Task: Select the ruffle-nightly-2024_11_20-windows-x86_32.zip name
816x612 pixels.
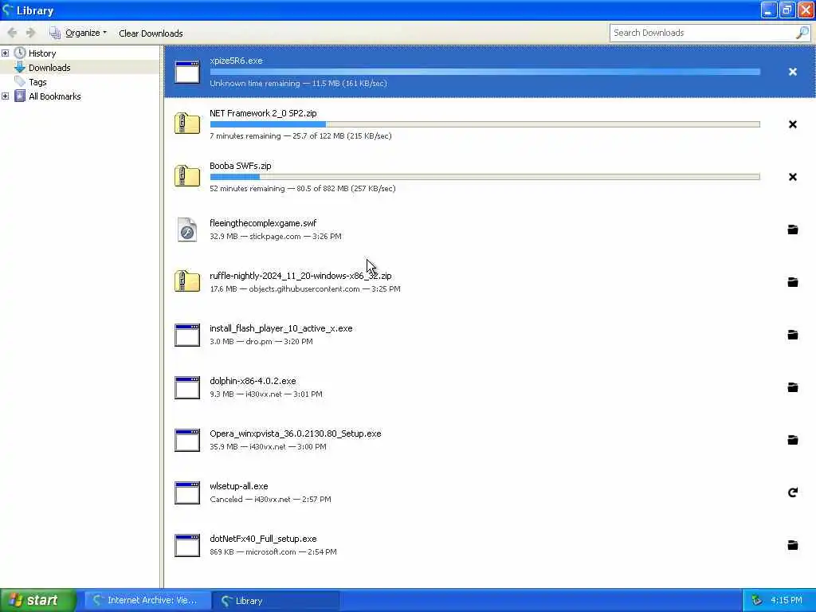Action: coord(300,276)
